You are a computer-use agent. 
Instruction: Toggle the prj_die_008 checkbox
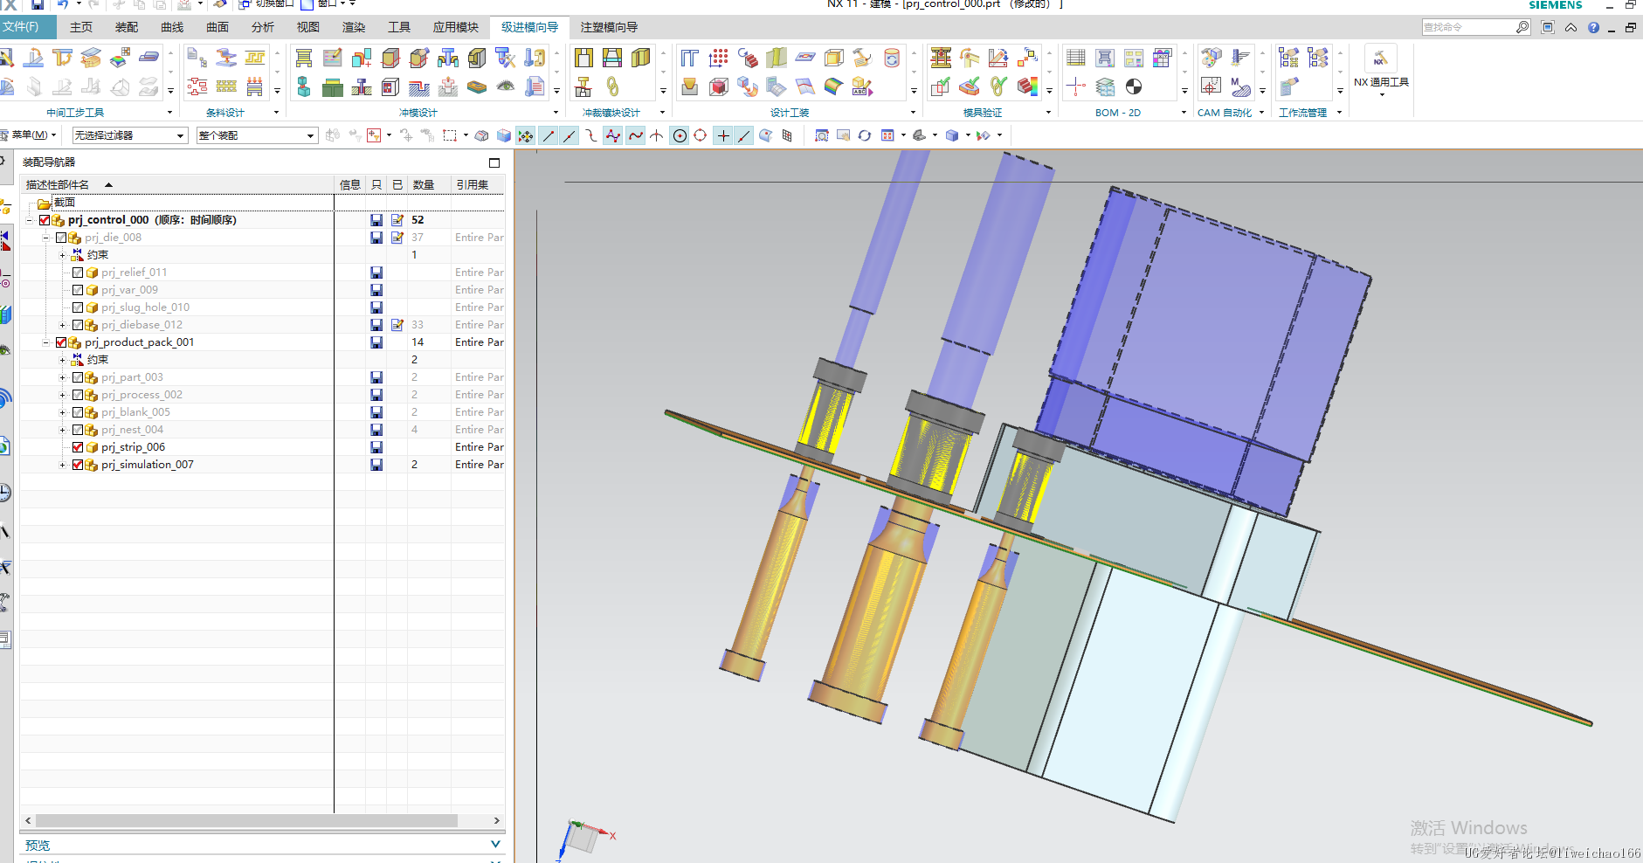point(61,238)
